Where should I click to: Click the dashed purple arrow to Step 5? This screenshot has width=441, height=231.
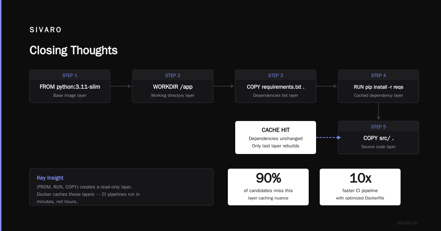tap(329, 137)
